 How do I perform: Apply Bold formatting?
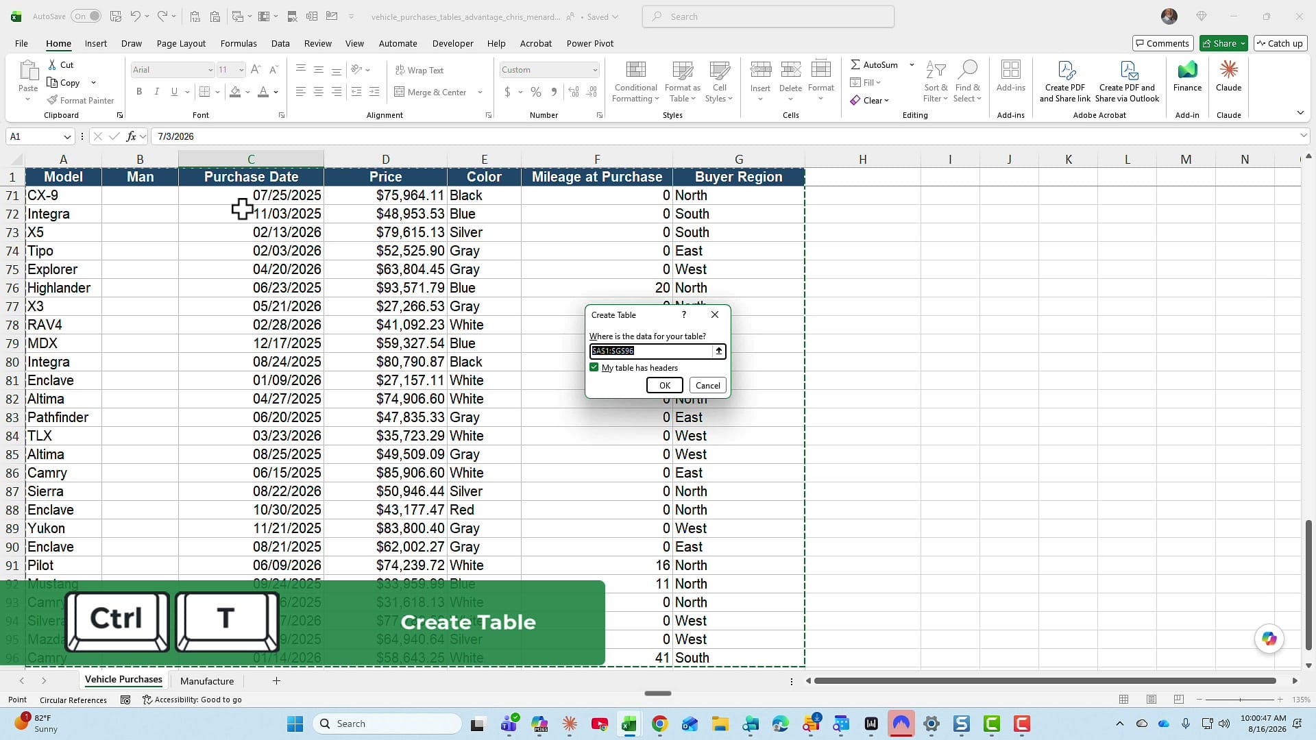[x=139, y=92]
